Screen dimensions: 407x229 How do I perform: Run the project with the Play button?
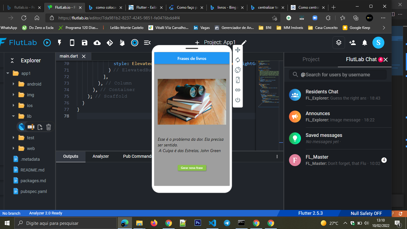[47, 43]
